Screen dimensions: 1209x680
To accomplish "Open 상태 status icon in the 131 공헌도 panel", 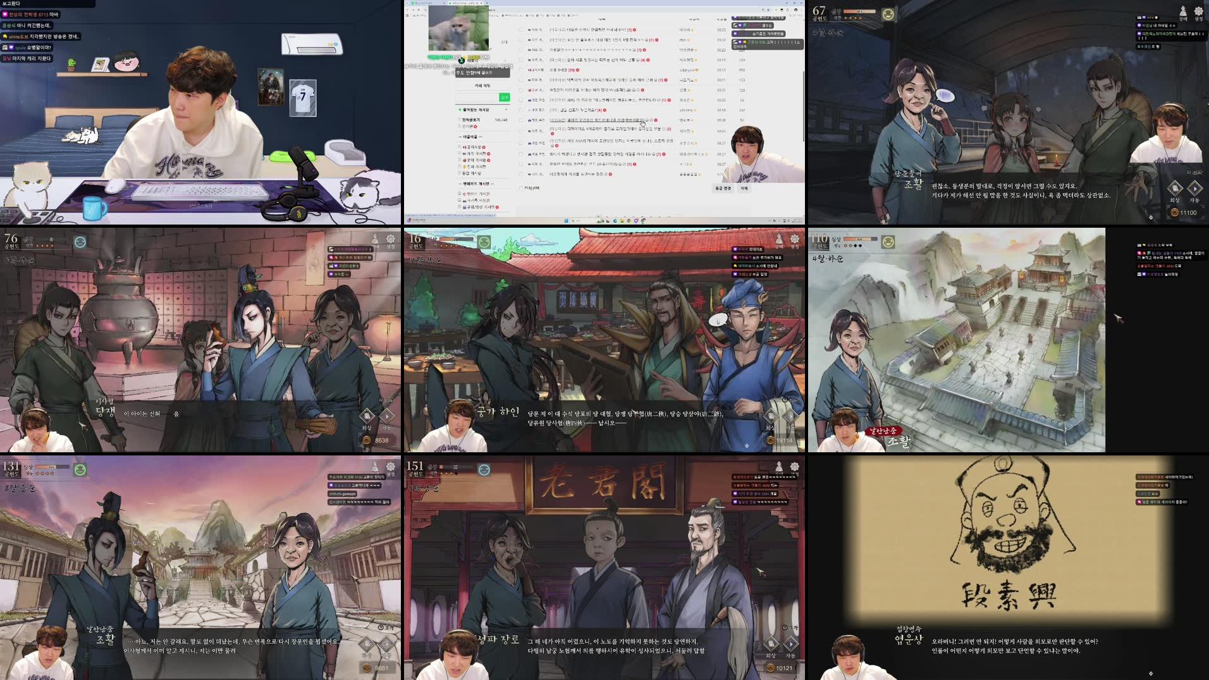I will pos(375,469).
